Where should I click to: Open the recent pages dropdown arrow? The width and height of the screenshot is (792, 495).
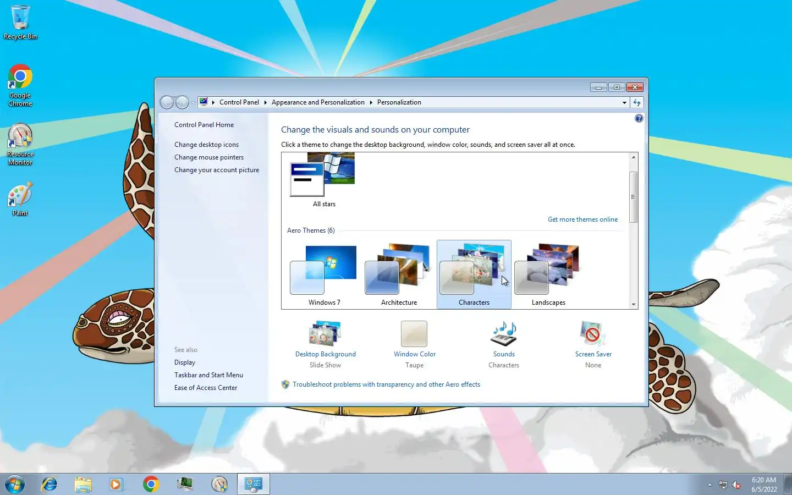(193, 103)
